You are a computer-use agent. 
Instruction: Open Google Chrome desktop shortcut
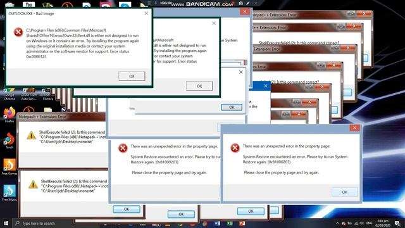click(x=9, y=94)
